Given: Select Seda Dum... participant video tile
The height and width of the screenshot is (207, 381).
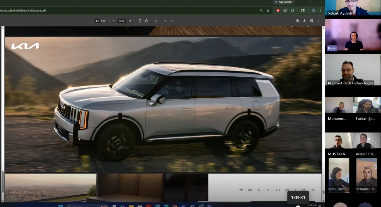Looking at the screenshot, I should pos(339,175).
